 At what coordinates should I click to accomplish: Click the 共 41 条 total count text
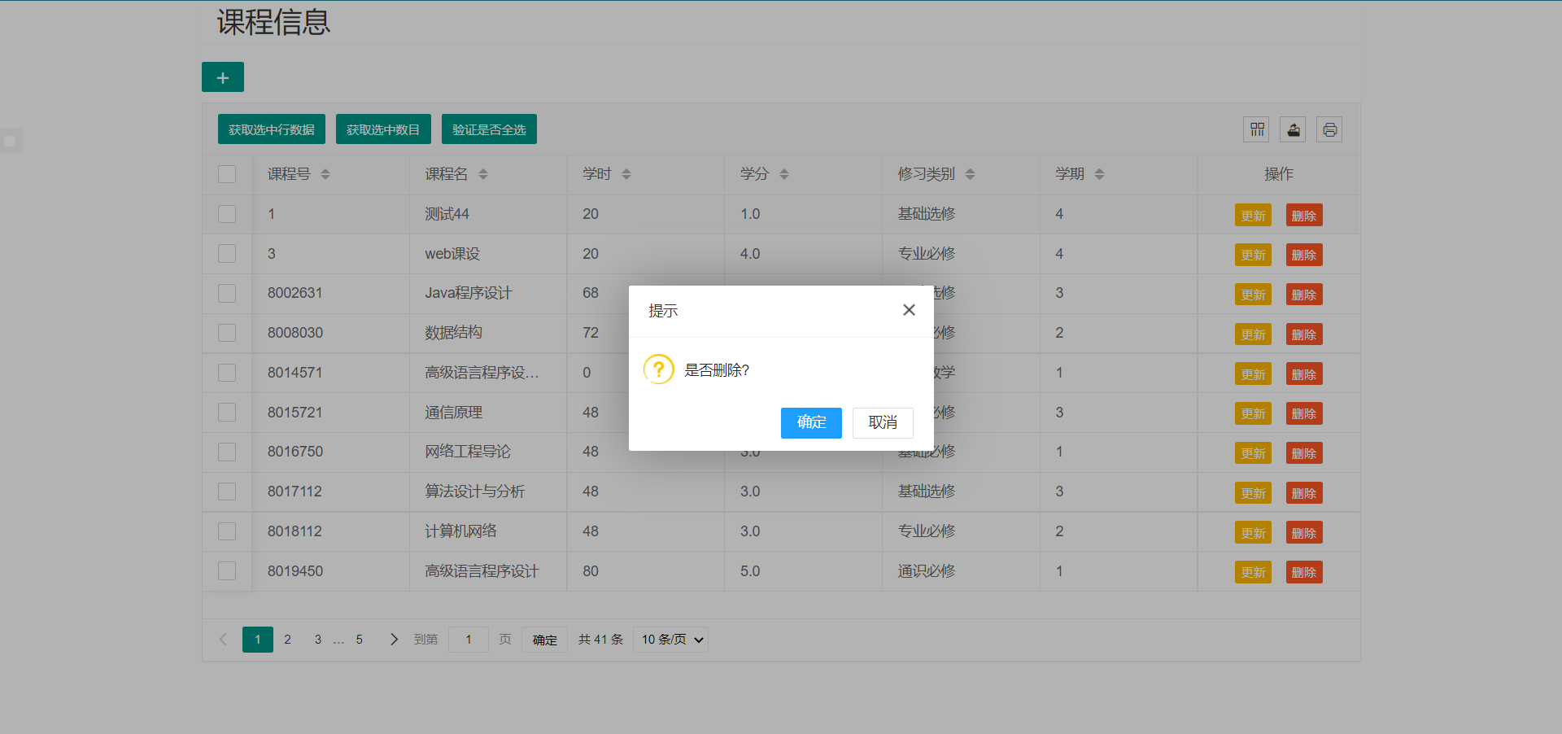pyautogui.click(x=600, y=640)
